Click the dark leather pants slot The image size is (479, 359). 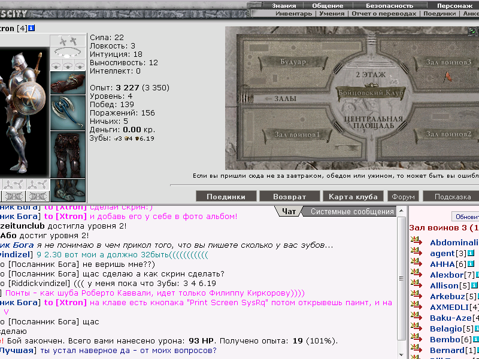point(68,154)
